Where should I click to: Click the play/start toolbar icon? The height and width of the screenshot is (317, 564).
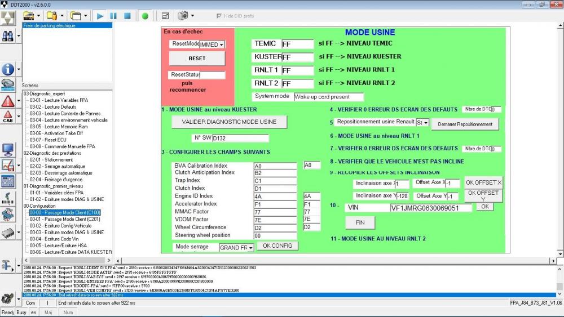coord(100,16)
